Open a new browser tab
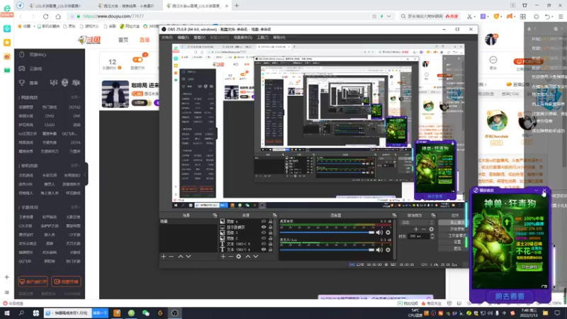This screenshot has width=567, height=319. coord(237,6)
